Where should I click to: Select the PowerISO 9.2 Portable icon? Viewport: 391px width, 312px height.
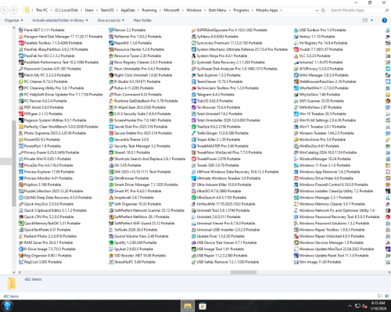21,140
